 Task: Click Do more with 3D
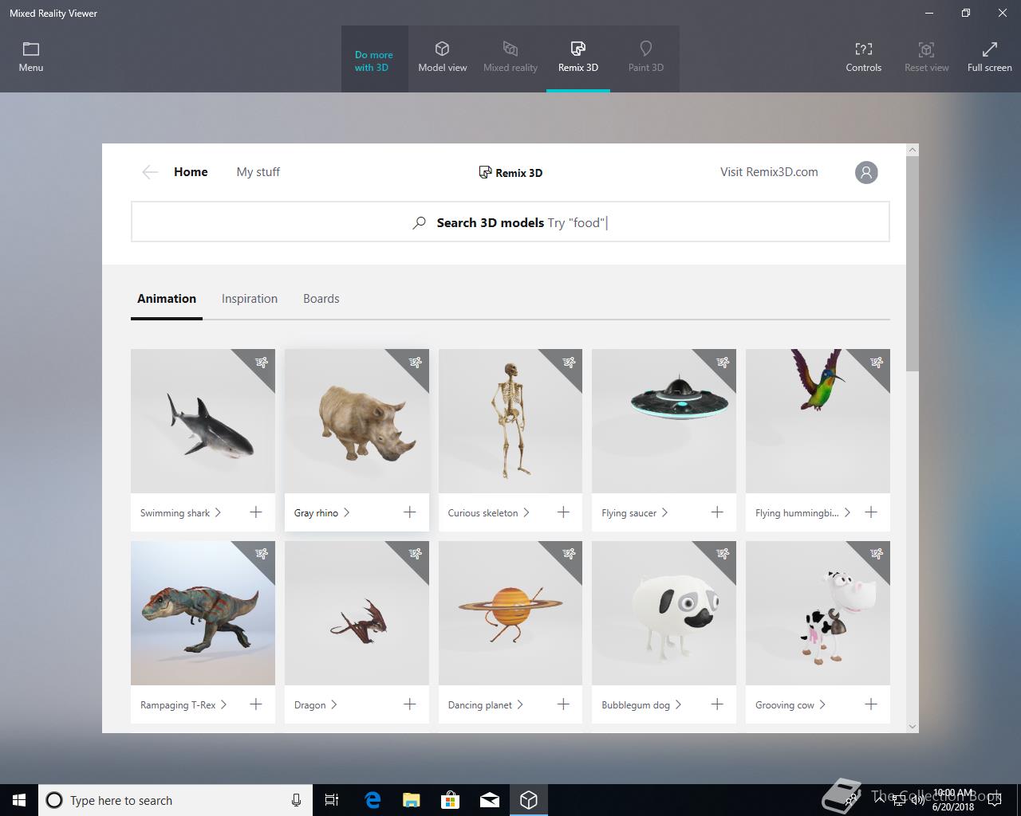(x=374, y=61)
